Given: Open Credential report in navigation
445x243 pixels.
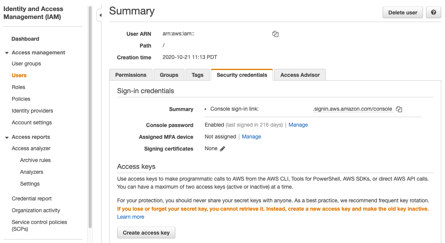Looking at the screenshot, I should point(32,199).
